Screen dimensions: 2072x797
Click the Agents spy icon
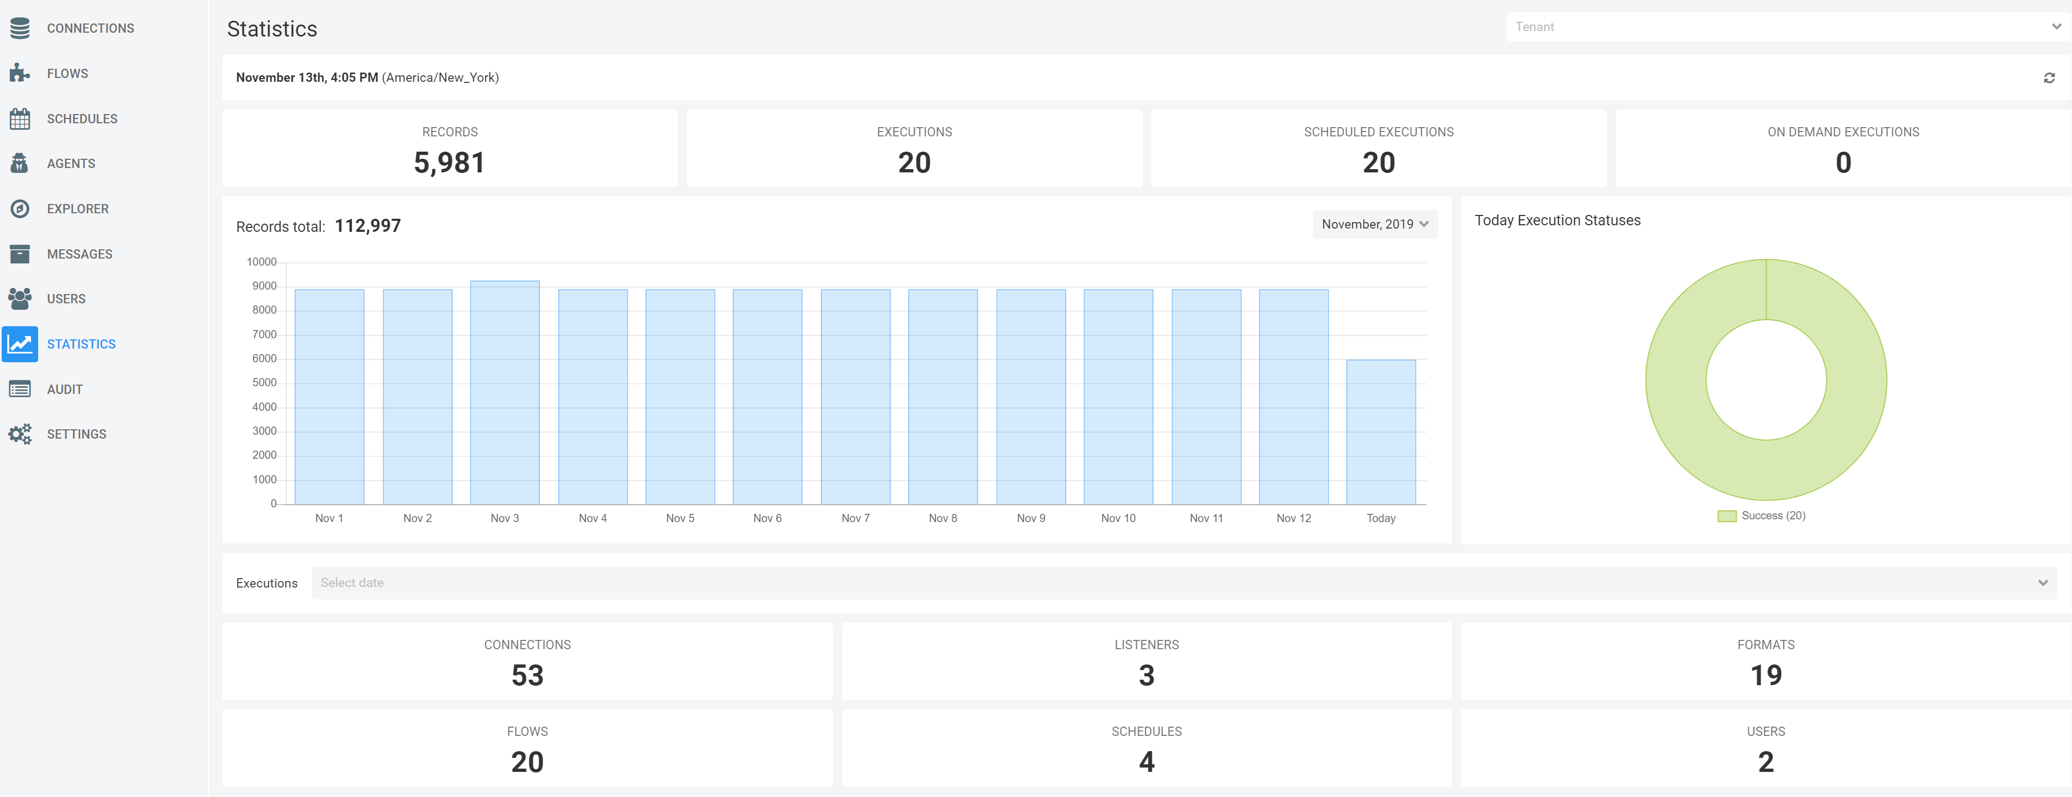point(20,163)
